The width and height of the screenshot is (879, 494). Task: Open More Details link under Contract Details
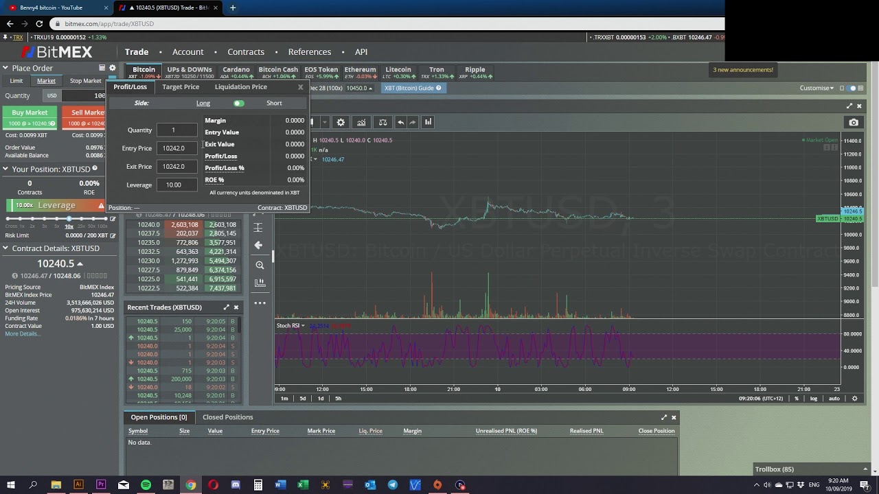(x=23, y=334)
